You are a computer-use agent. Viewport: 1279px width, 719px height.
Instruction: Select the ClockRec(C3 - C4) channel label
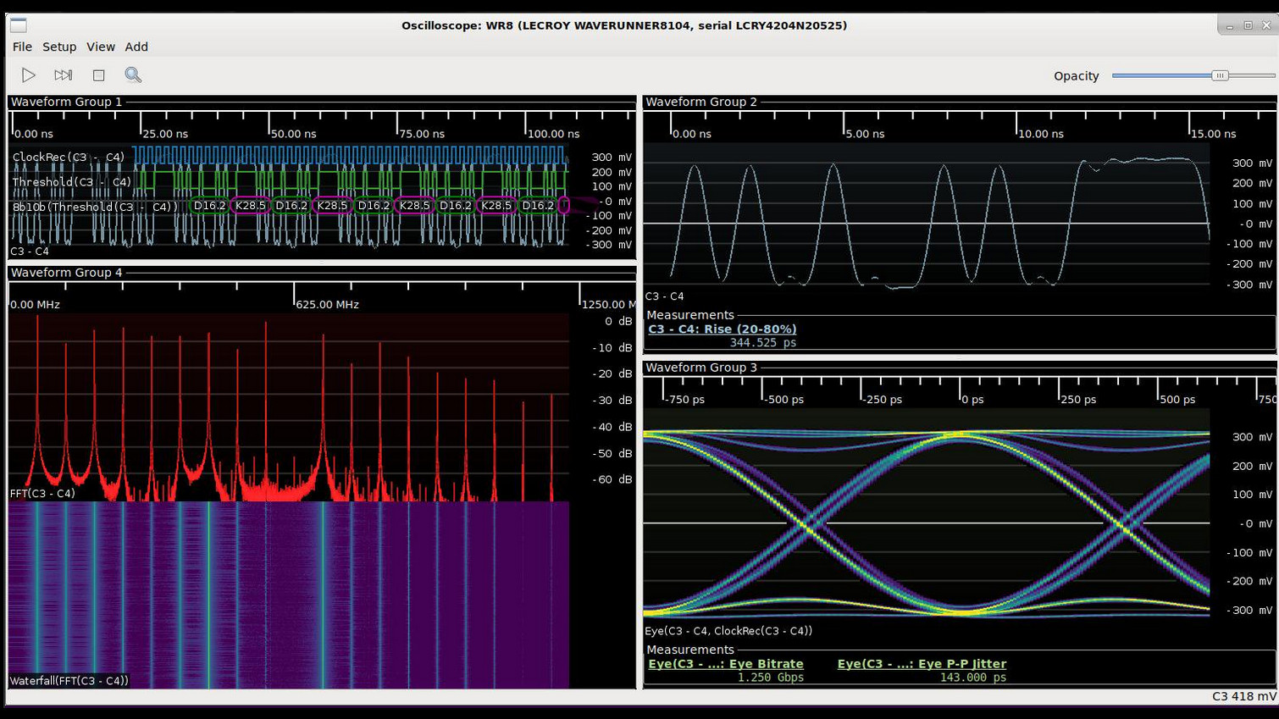[x=69, y=157]
